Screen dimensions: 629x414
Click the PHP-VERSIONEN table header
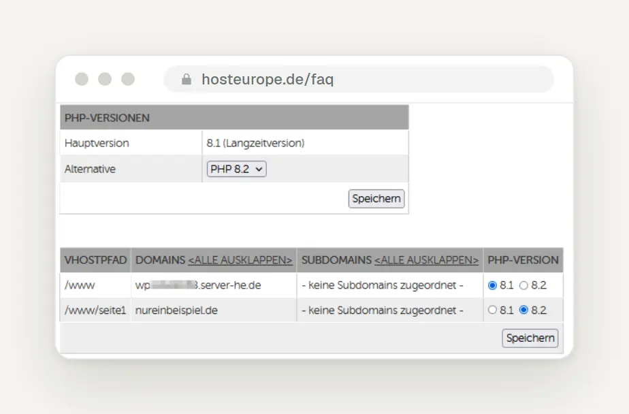234,118
